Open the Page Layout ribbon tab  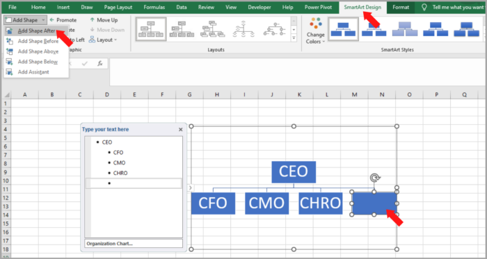(118, 7)
